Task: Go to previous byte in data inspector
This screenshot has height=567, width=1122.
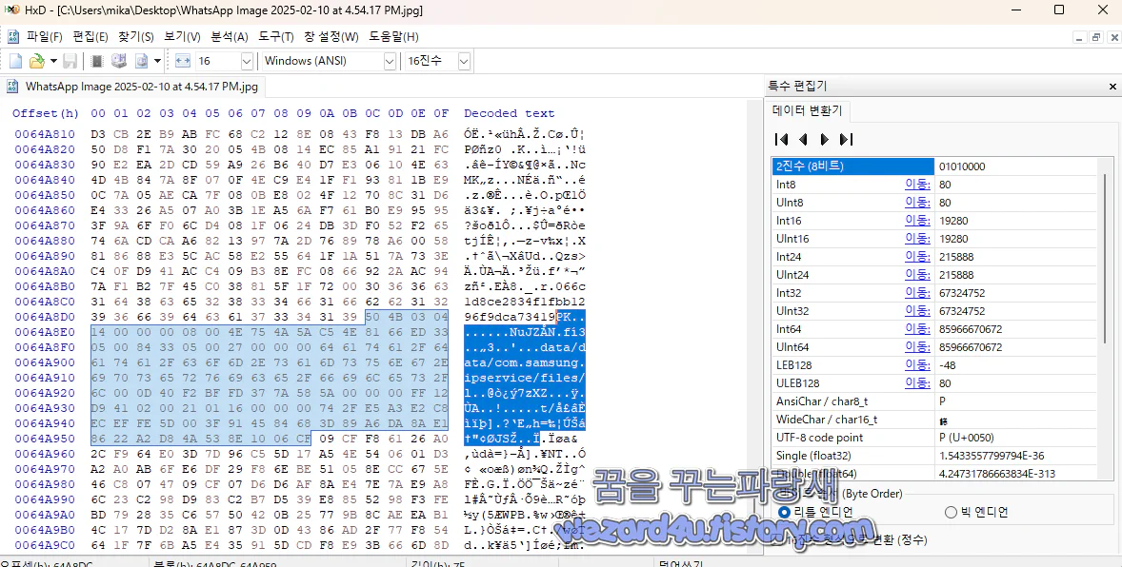Action: 804,139
